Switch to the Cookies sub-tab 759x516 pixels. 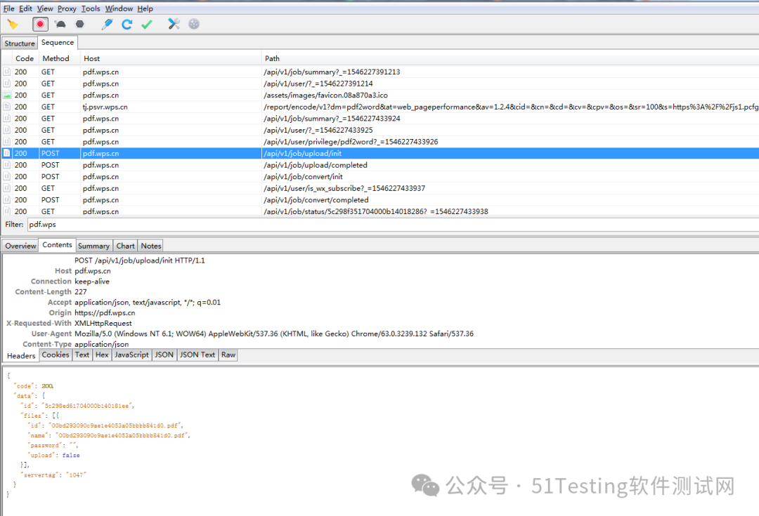(x=56, y=355)
